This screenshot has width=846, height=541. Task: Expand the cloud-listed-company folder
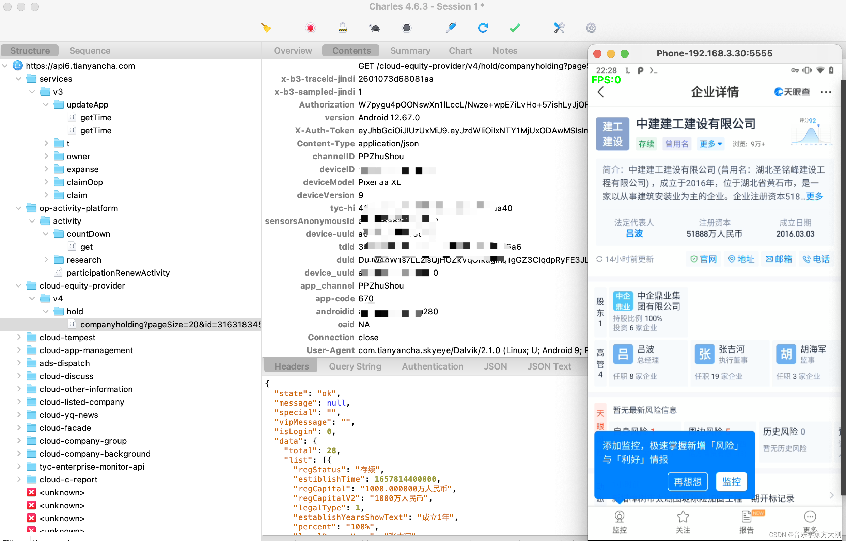coord(18,402)
